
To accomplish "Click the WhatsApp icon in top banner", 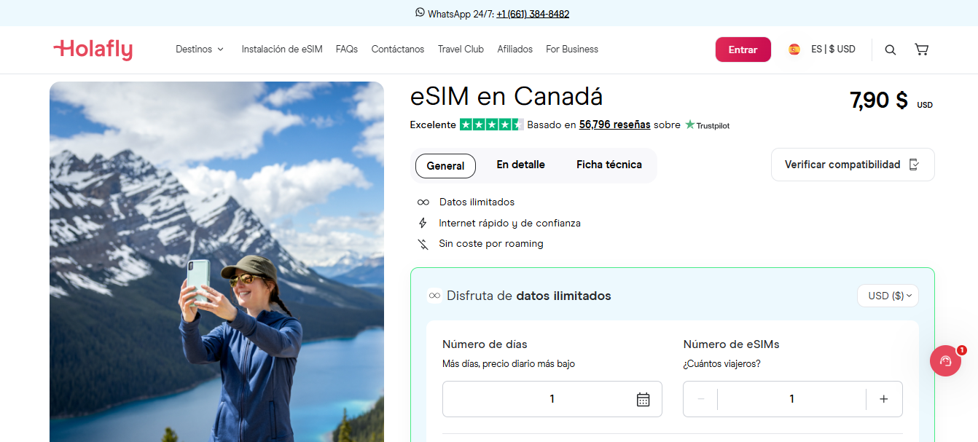I will (420, 12).
